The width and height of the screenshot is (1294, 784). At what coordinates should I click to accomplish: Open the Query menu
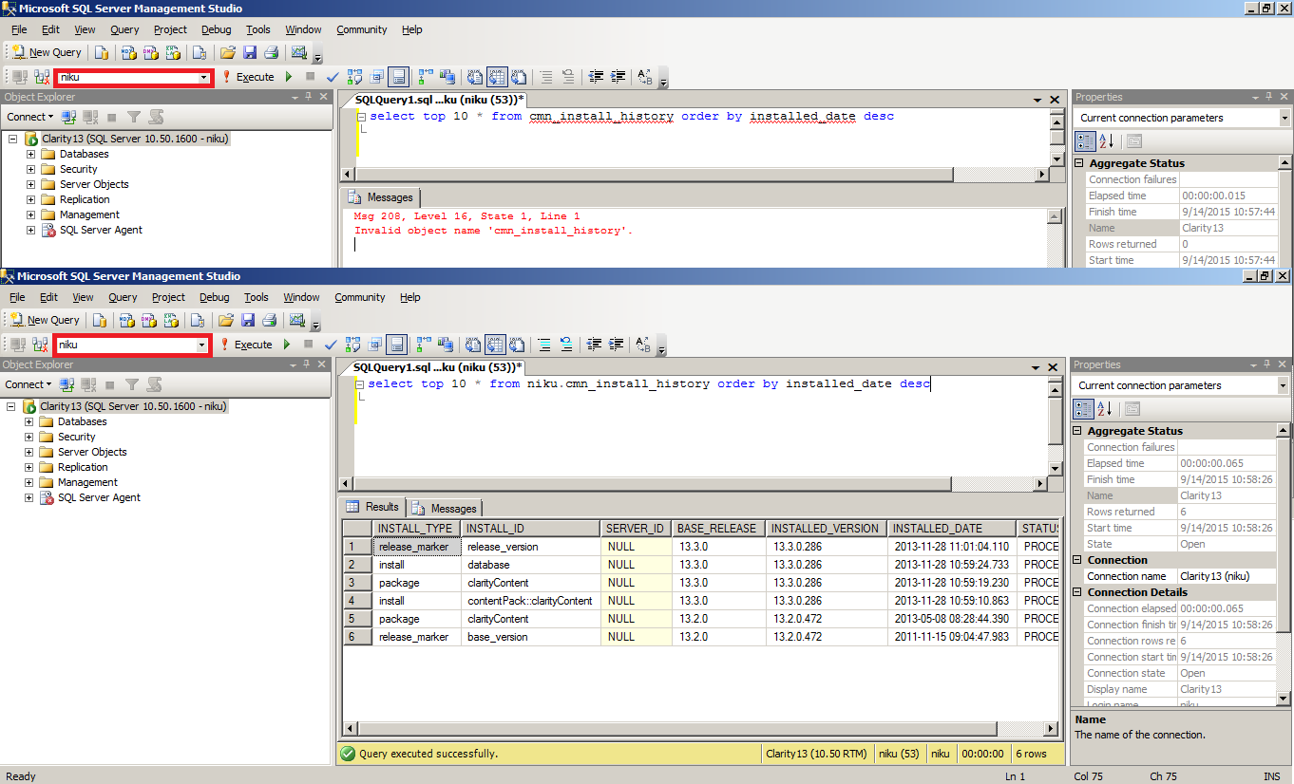[x=124, y=29]
